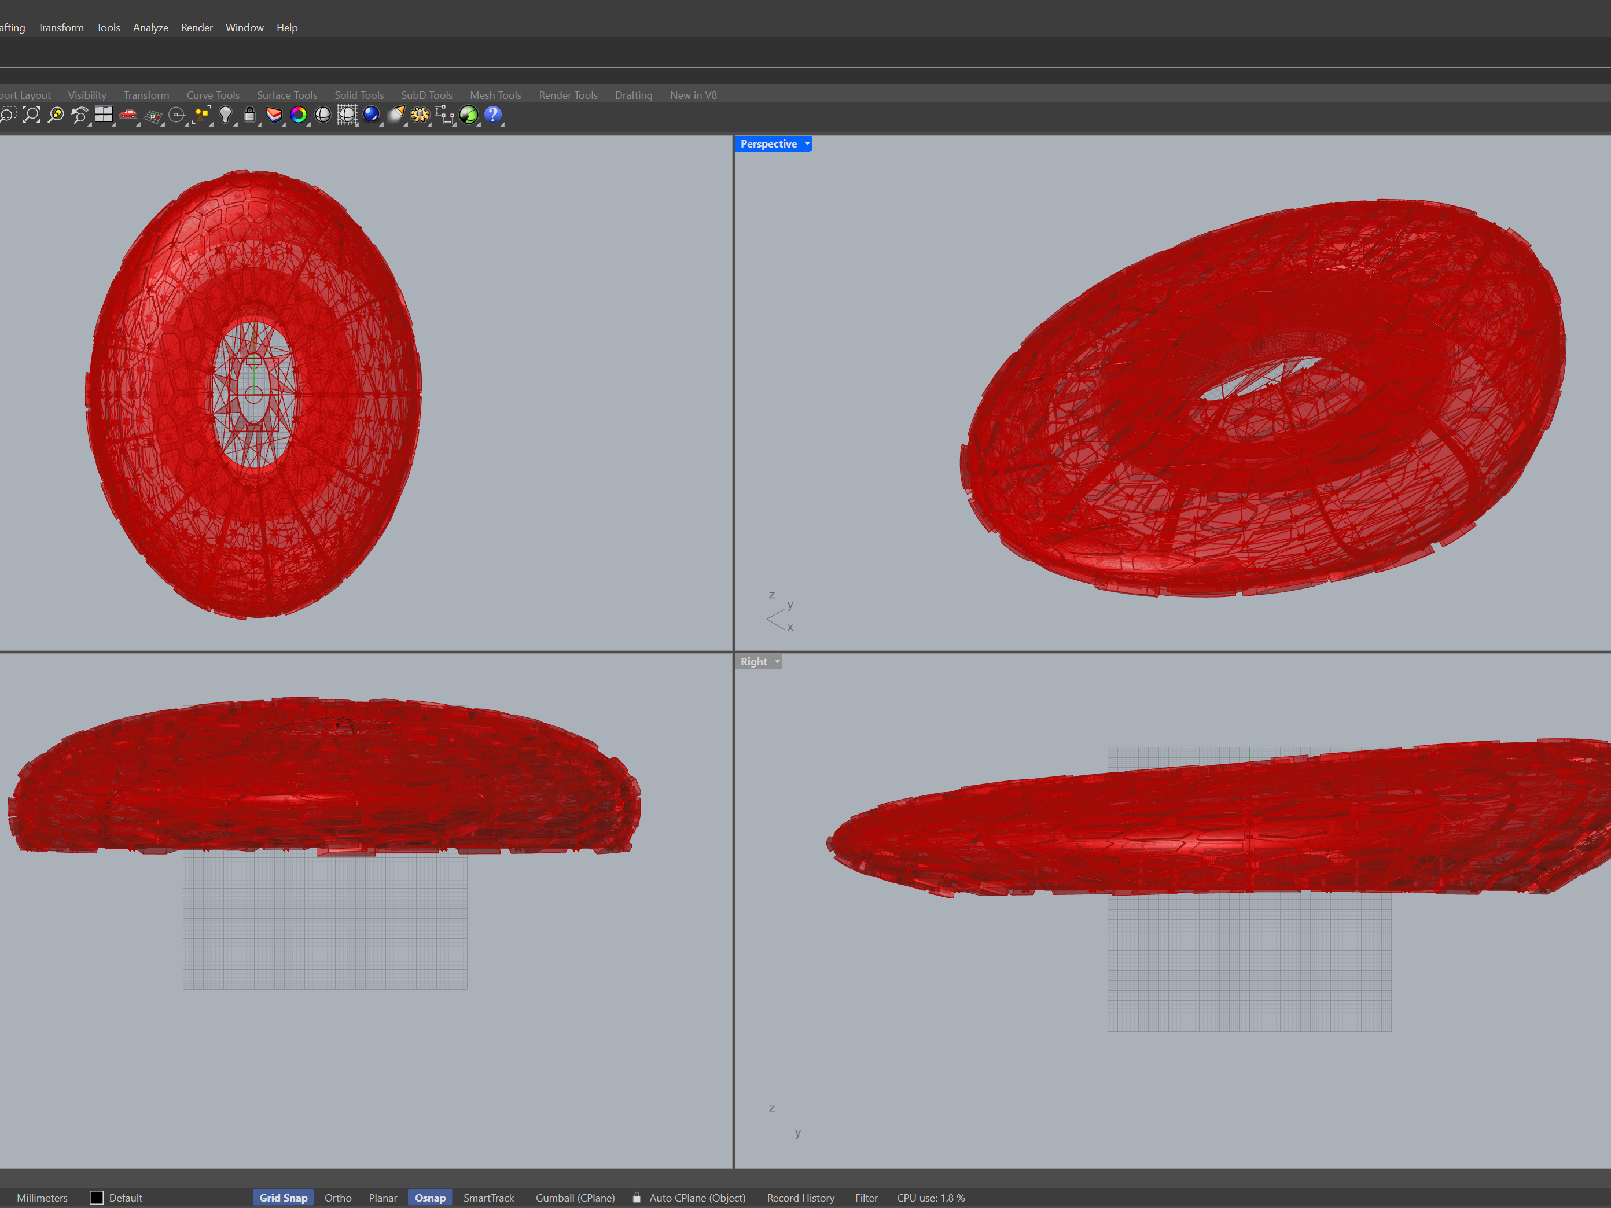
Task: Open the Right viewport dropdown arrow
Action: 777,662
